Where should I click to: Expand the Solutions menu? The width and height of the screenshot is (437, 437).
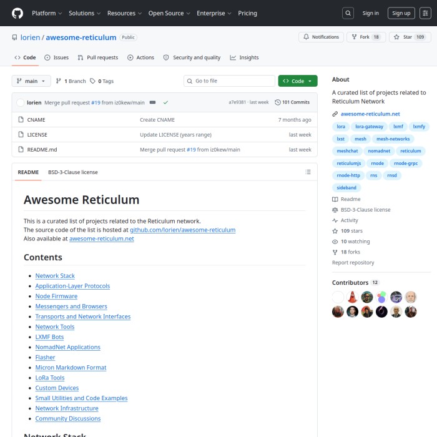tap(84, 13)
